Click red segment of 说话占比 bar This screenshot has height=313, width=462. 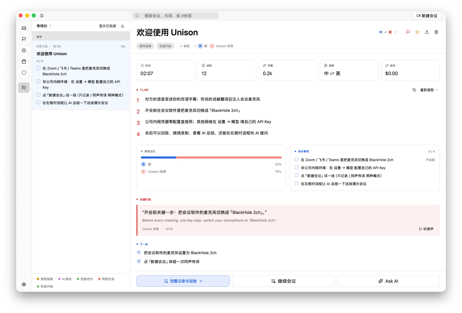tap(229, 157)
